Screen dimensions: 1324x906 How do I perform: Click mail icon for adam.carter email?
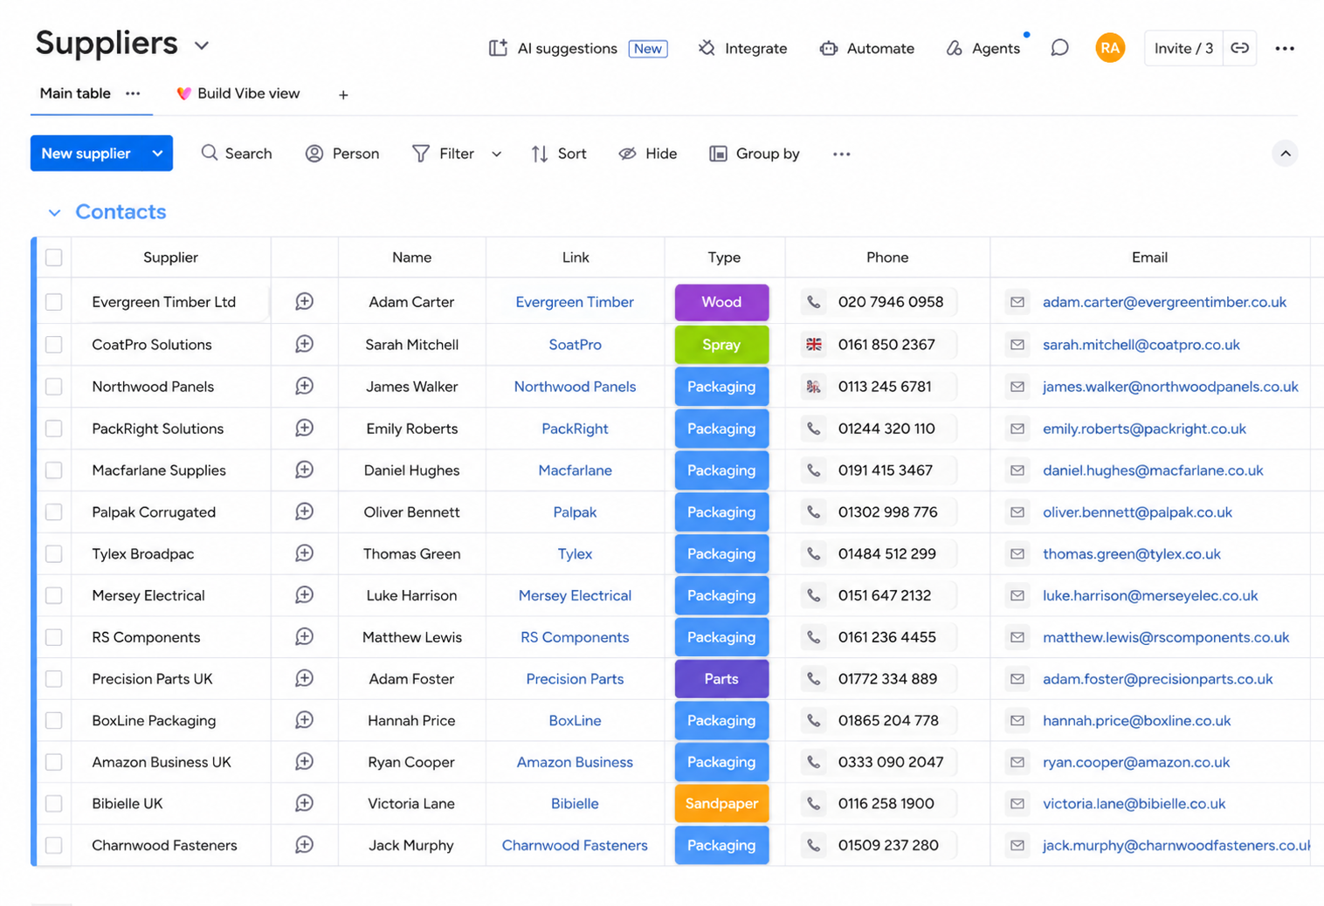pos(1017,302)
